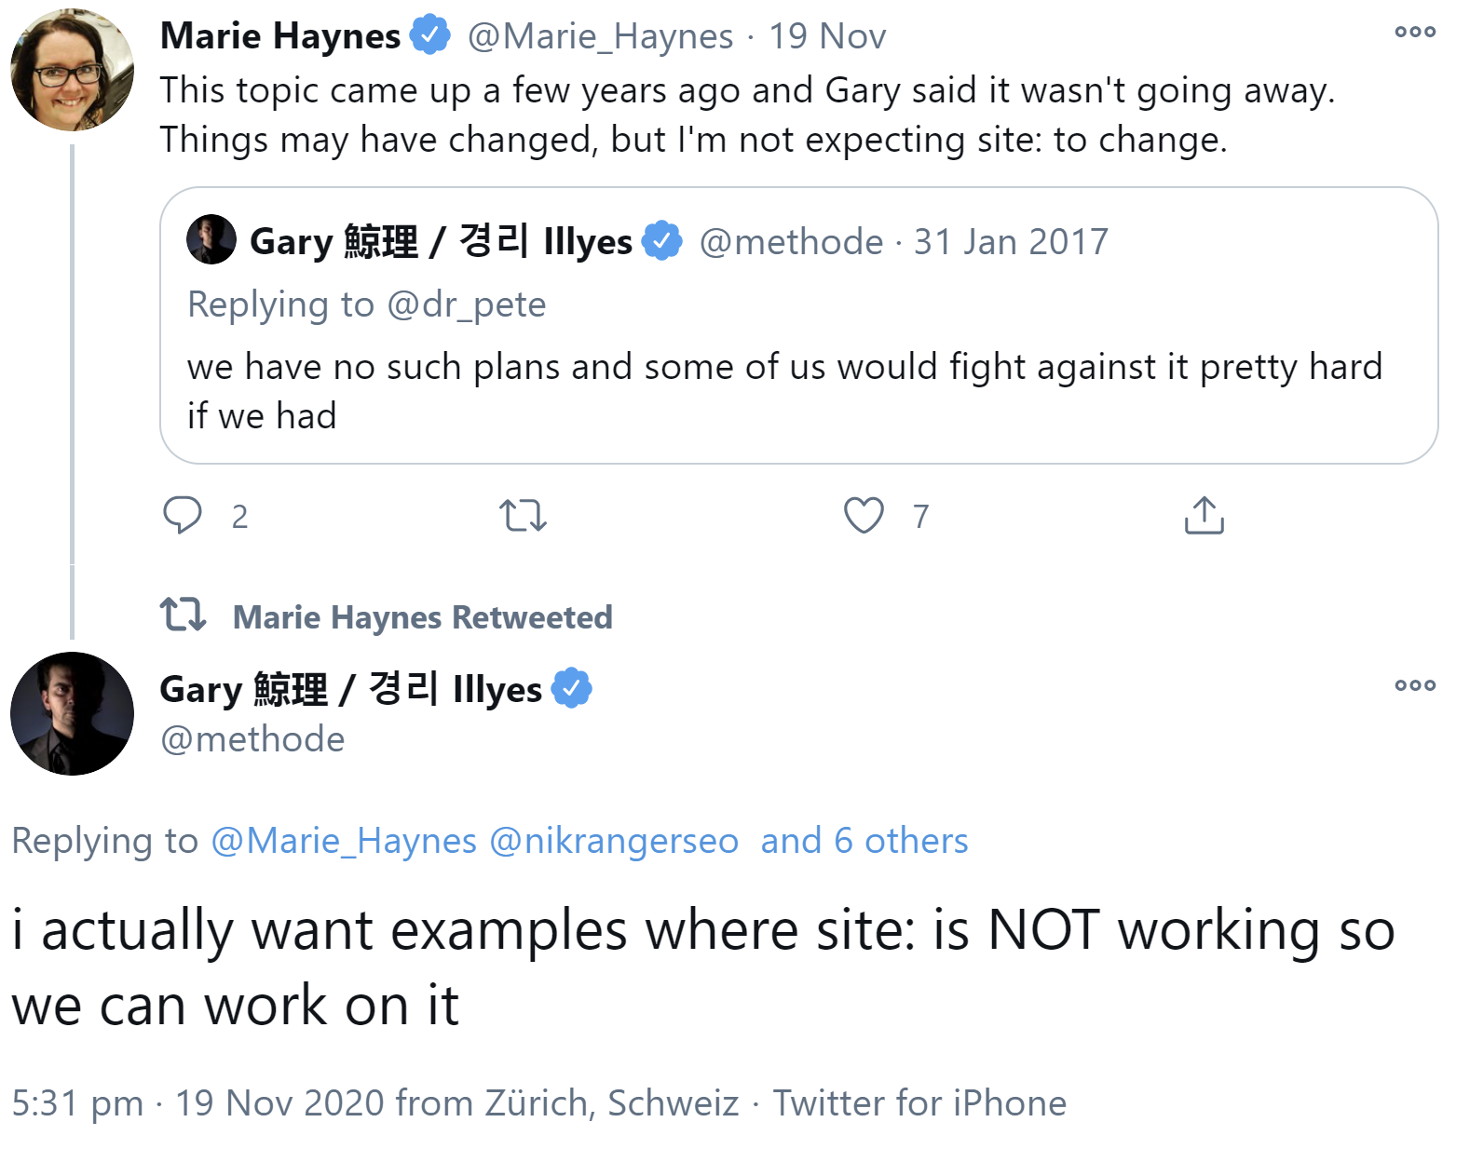Click Gary Illyes' large profile picture
This screenshot has width=1470, height=1149.
pyautogui.click(x=72, y=713)
